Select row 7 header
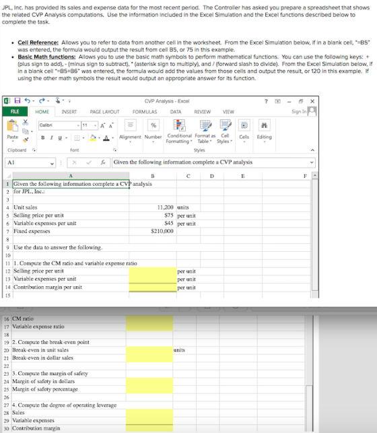 (x=7, y=232)
